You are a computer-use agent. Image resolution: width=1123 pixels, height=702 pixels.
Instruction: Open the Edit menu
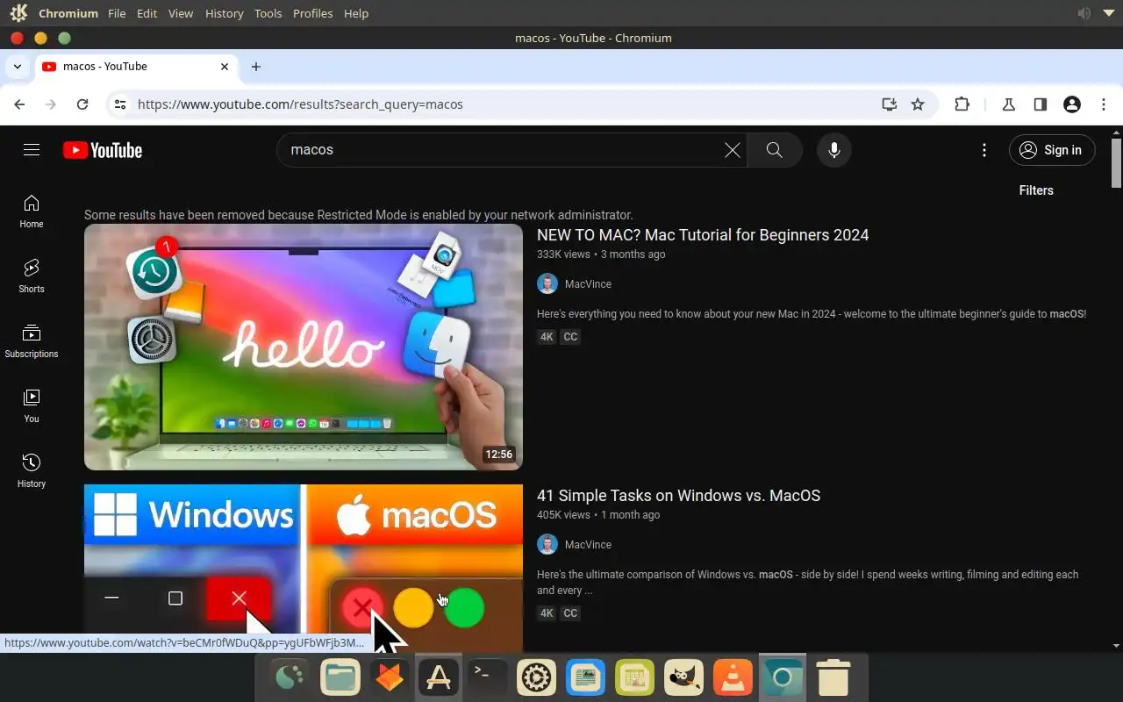click(147, 13)
